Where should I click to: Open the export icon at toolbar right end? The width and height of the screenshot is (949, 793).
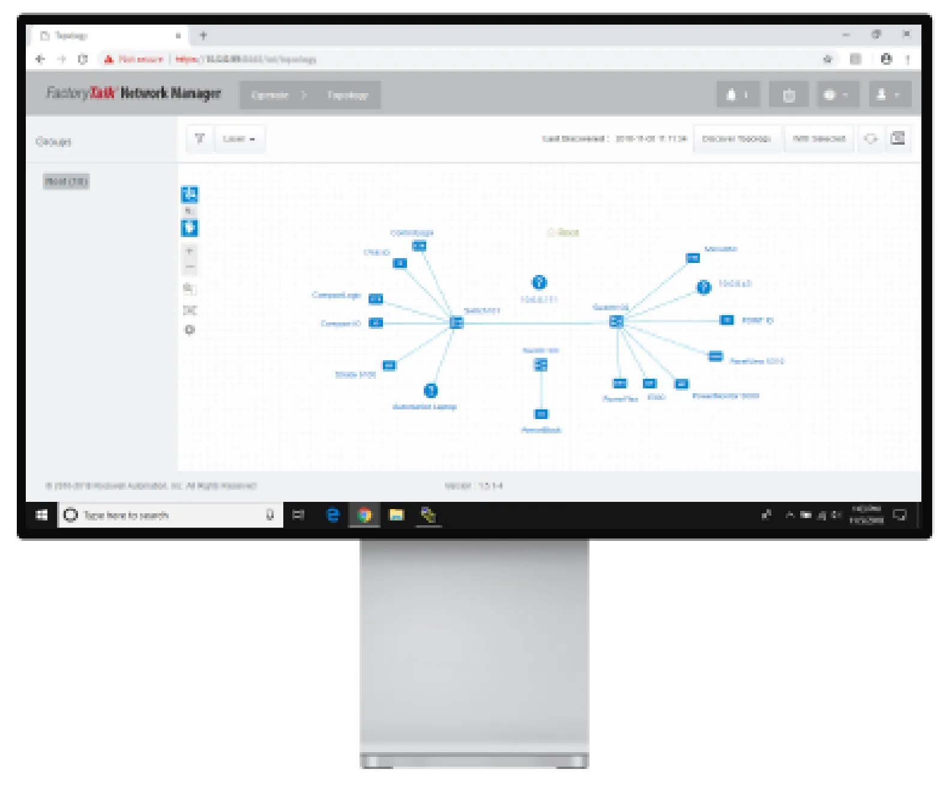(x=898, y=139)
